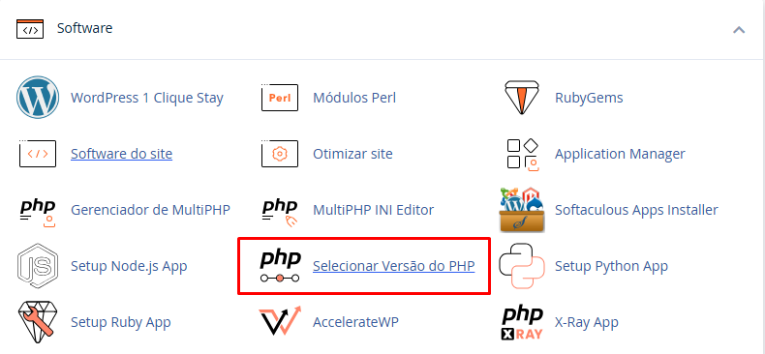Select WordPress 1 Clique Stay link
The width and height of the screenshot is (765, 354).
coord(147,98)
